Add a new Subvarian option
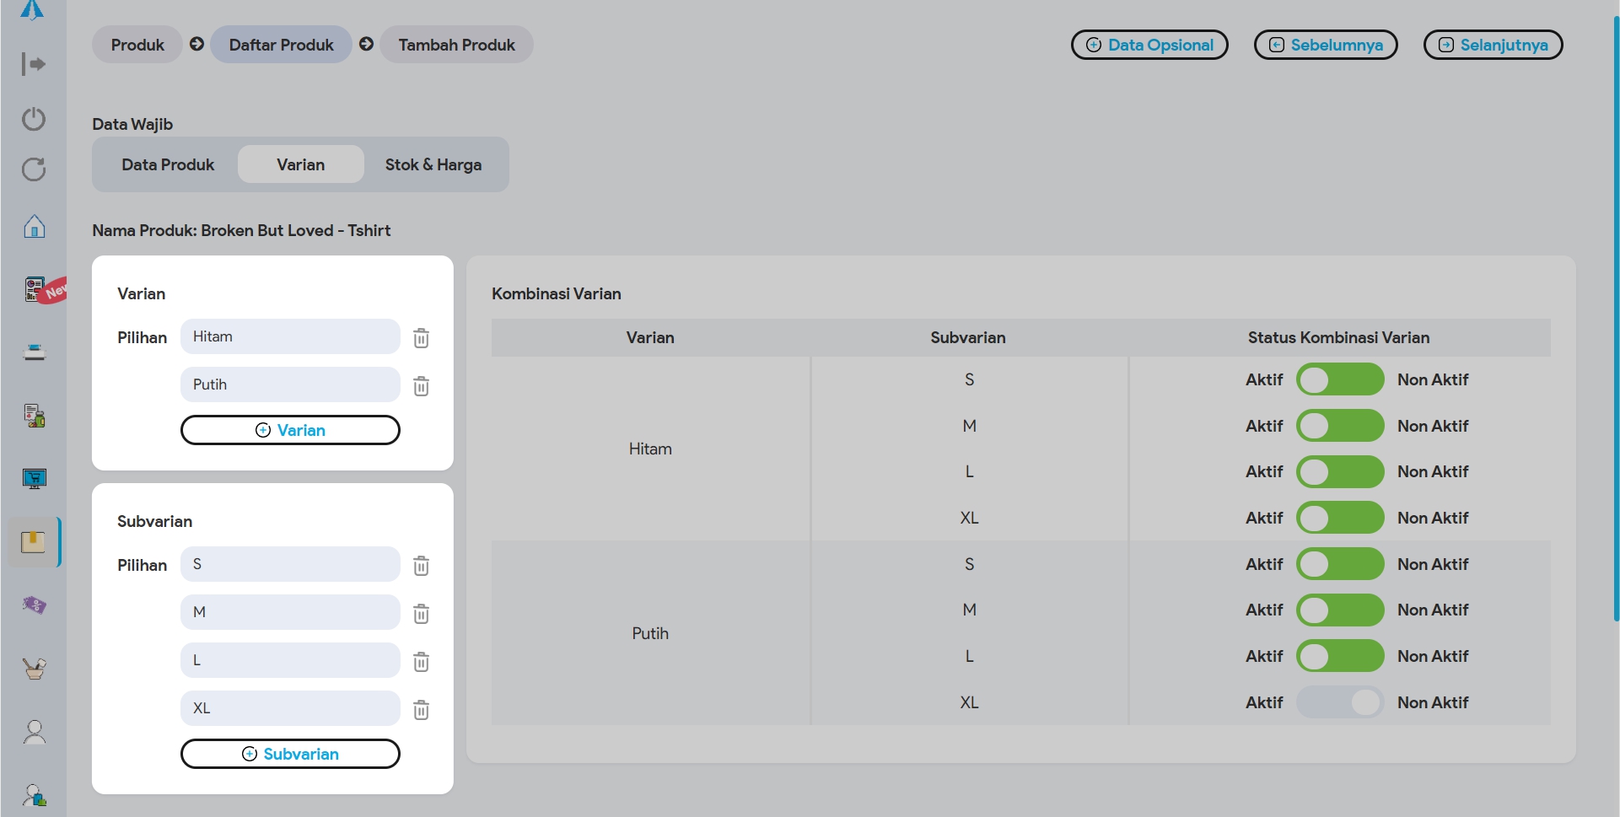 tap(290, 754)
